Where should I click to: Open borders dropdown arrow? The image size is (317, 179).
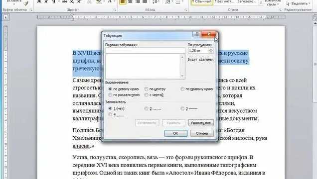click(182, 1)
